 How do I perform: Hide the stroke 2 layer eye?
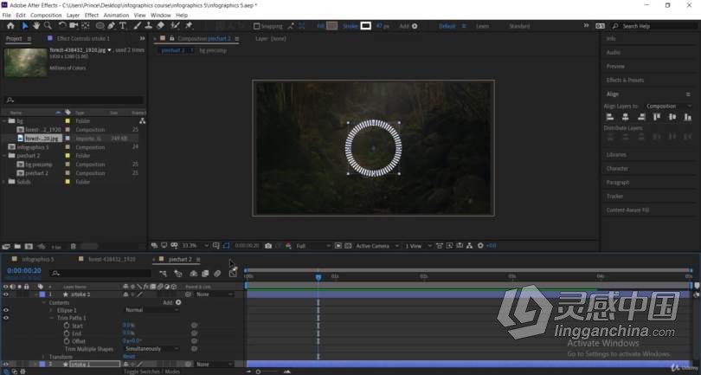click(x=6, y=294)
